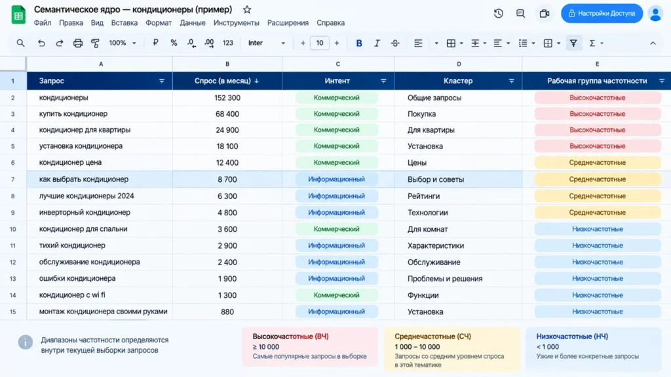Screen dimensions: 671x377
Task: Activate the paint format tool
Action: pyautogui.click(x=95, y=43)
